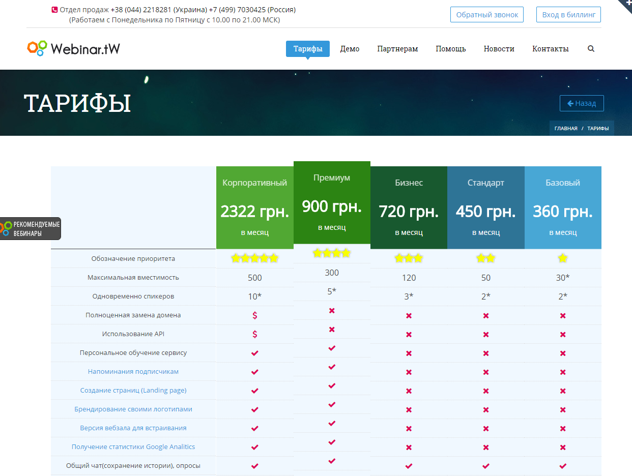Click Стандарт cross for Создание страниц
The height and width of the screenshot is (476, 632).
tap(486, 391)
